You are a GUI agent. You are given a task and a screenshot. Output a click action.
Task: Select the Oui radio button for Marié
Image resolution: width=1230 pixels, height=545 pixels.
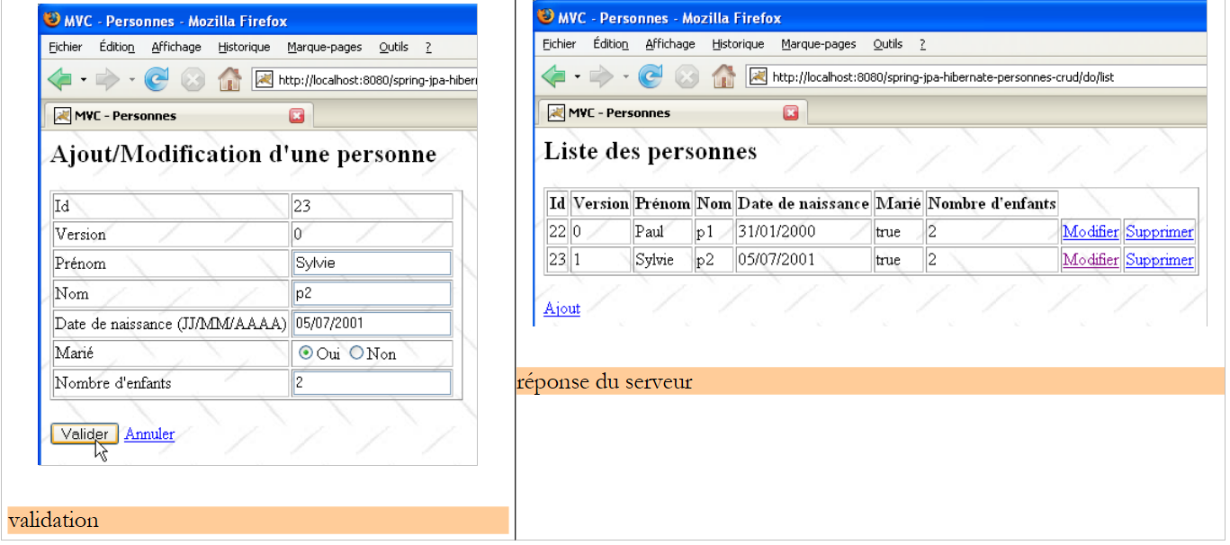click(x=306, y=353)
